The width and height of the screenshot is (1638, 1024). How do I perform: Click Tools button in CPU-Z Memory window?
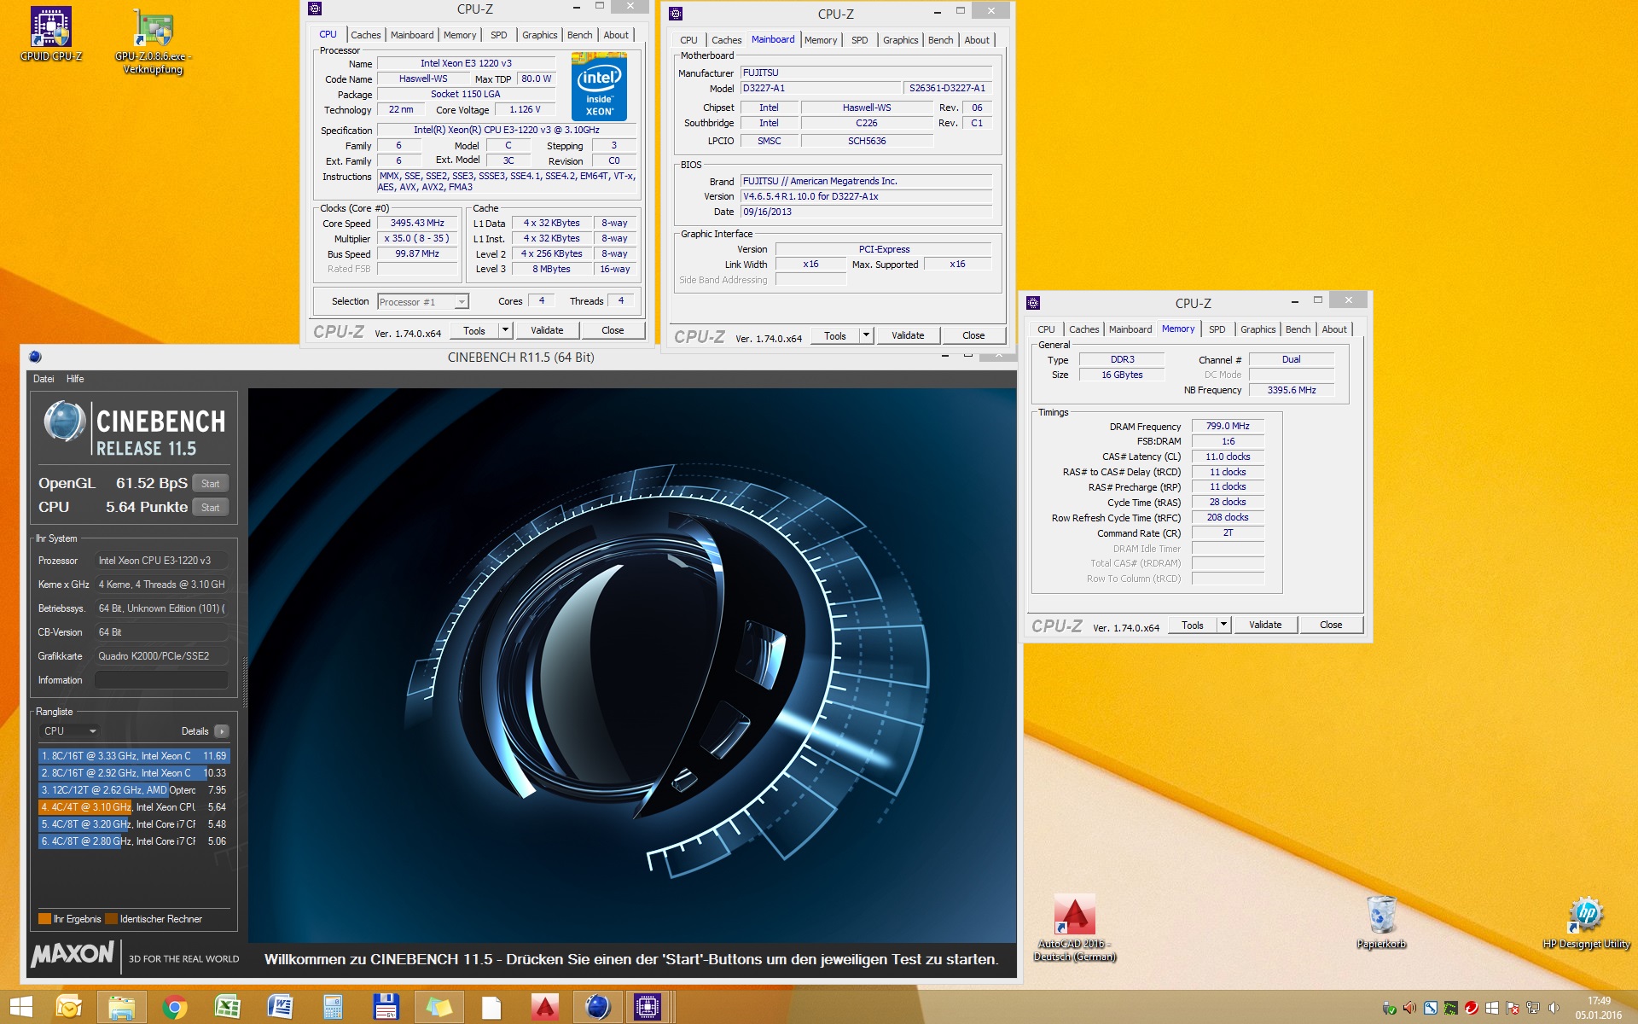(x=1193, y=625)
